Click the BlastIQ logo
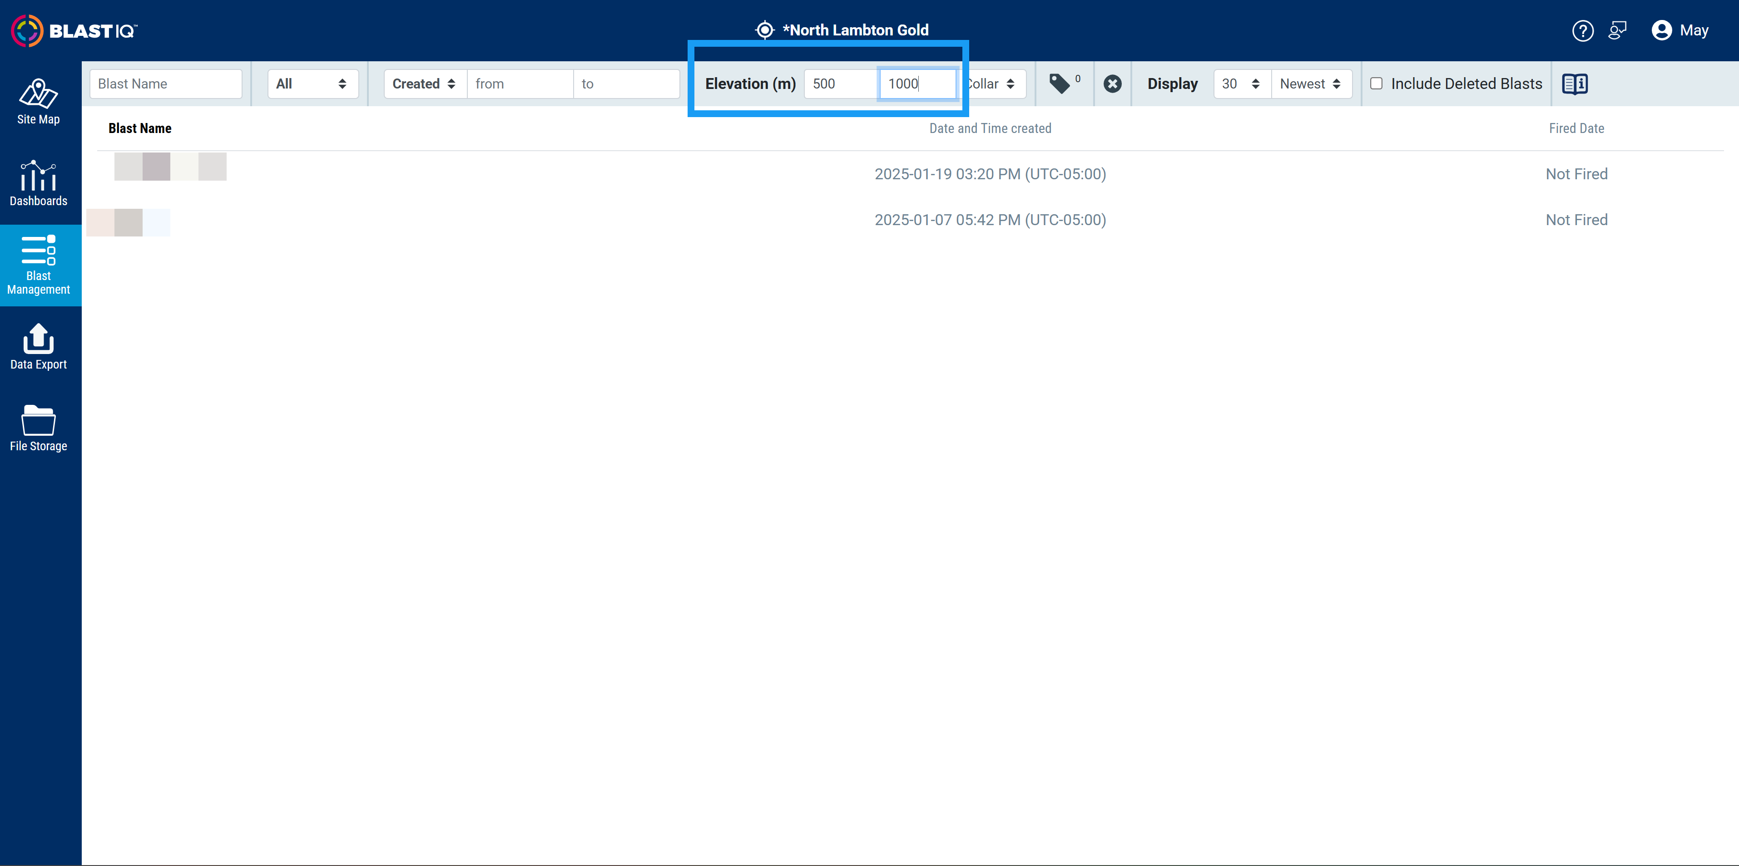This screenshot has height=866, width=1739. pos(74,30)
